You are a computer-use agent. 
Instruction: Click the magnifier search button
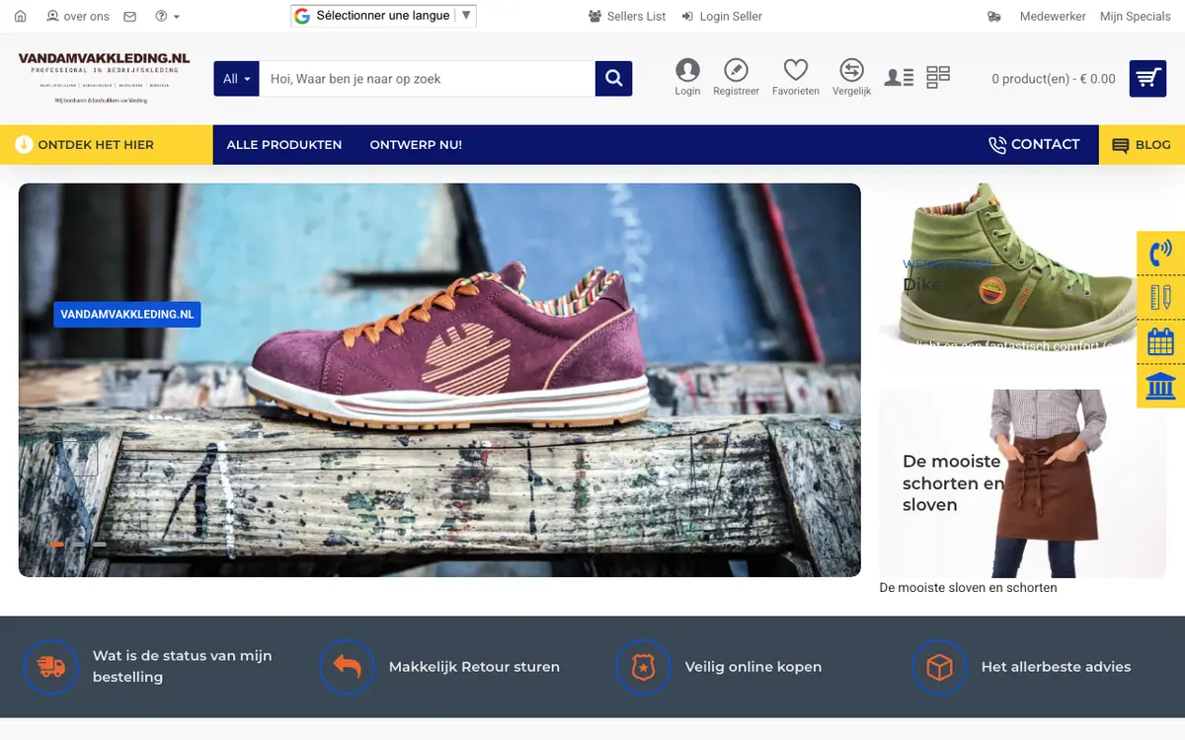pos(613,79)
